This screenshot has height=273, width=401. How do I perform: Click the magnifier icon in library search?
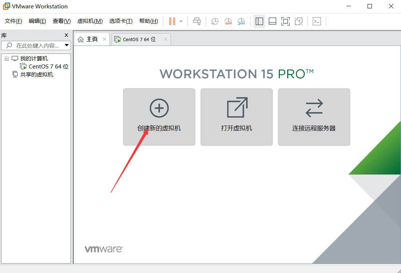9,45
